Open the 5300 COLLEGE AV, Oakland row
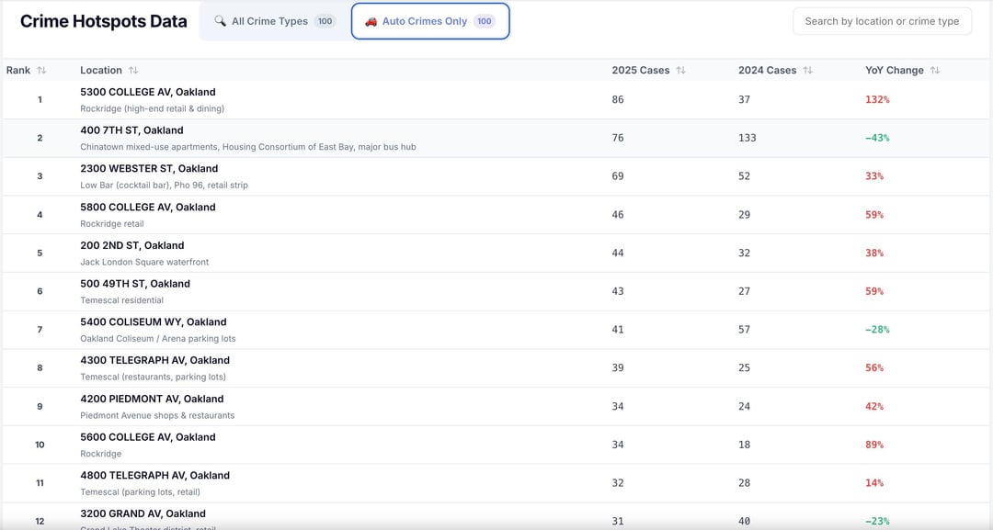The width and height of the screenshot is (993, 530). point(148,92)
